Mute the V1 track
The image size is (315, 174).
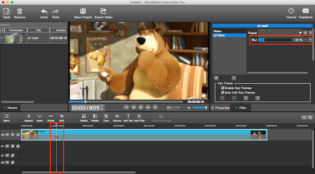7,146
